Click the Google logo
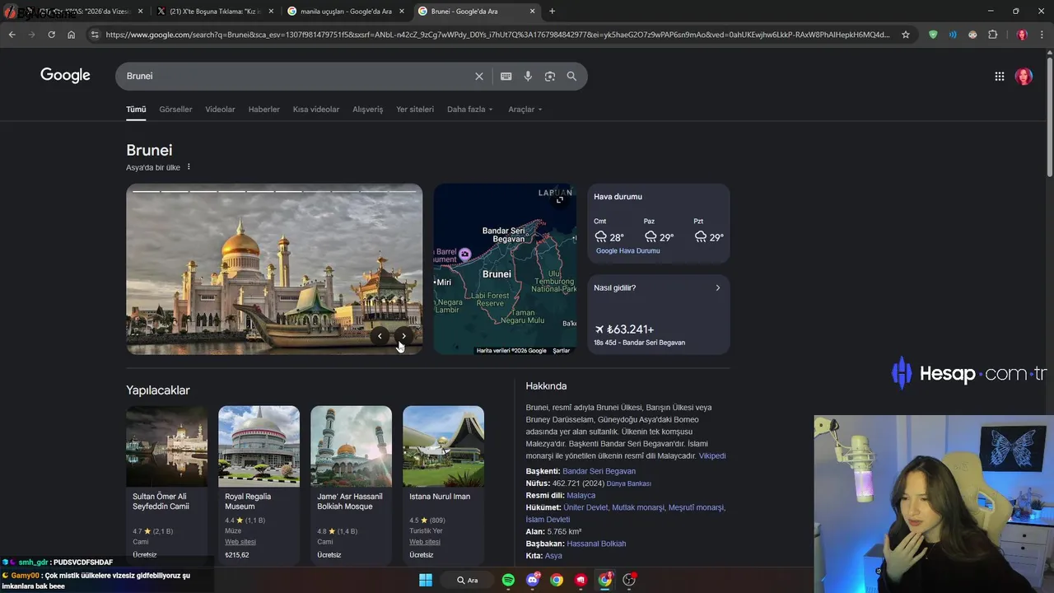The width and height of the screenshot is (1054, 593). click(x=65, y=76)
